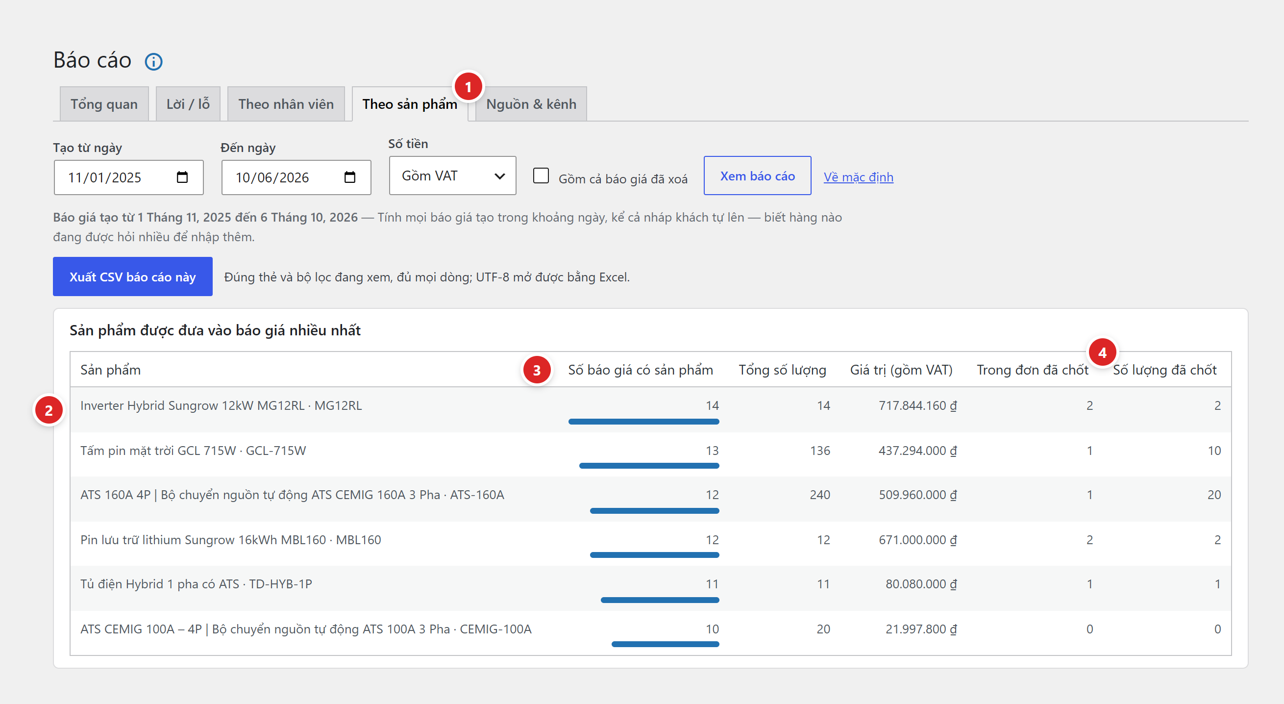The width and height of the screenshot is (1284, 704).
Task: Click the quote-count bar for ATS CEMIG 100A
Action: (665, 644)
